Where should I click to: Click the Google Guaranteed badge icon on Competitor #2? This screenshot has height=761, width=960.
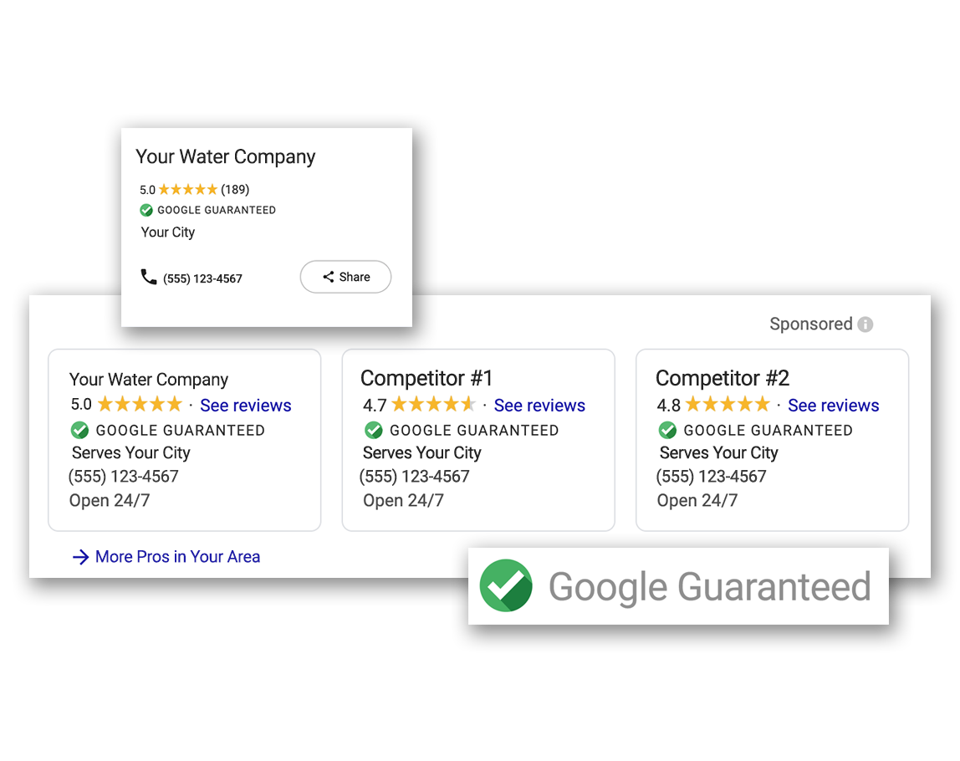[x=667, y=430]
